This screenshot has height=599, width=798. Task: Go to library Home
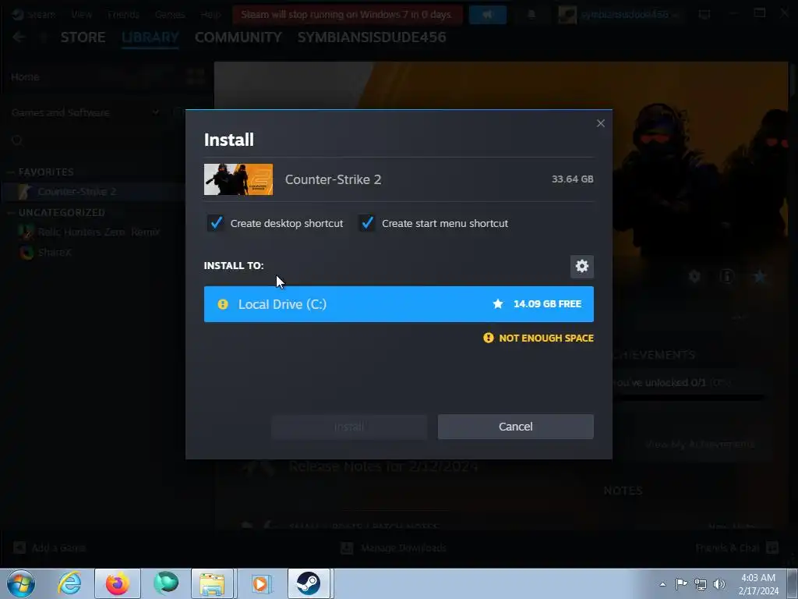pos(25,77)
